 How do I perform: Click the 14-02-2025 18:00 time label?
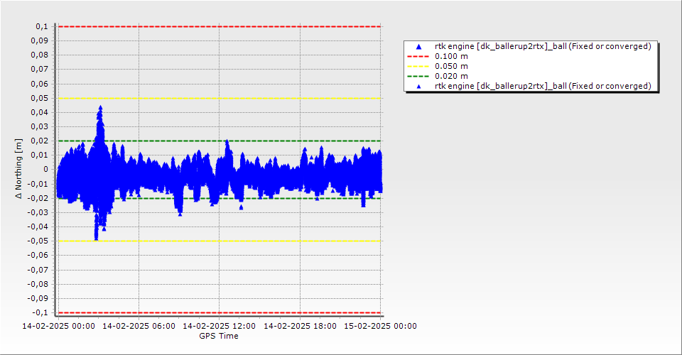click(300, 326)
